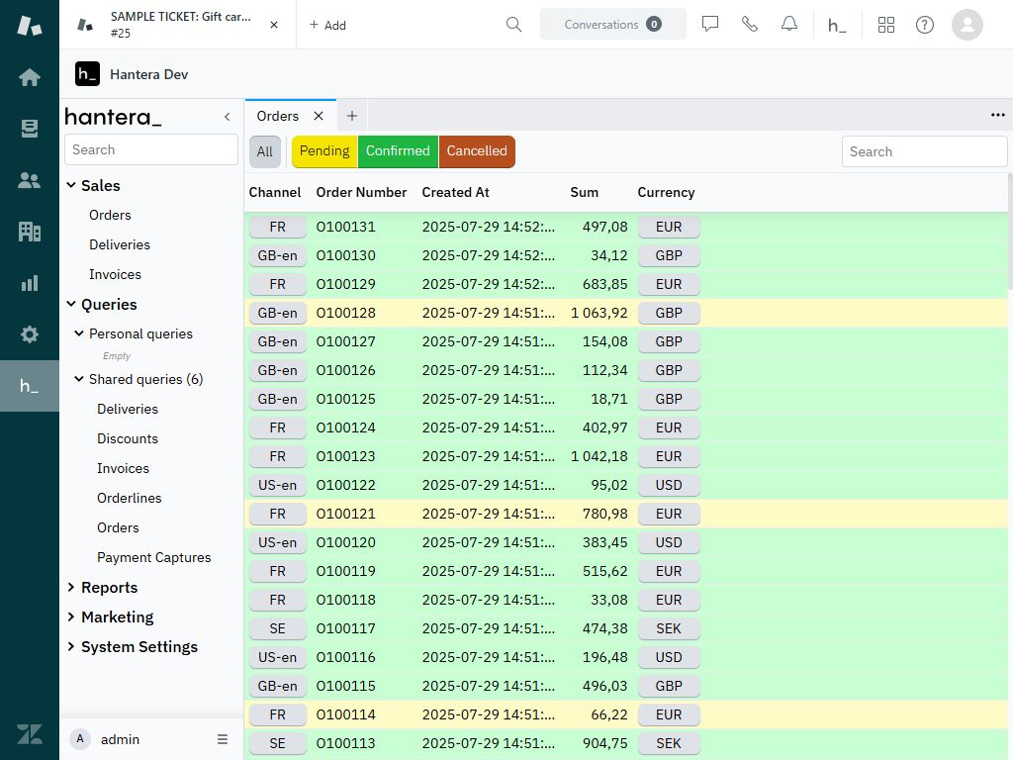Open the Views icon in left rail
The width and height of the screenshot is (1013, 760).
[x=30, y=129]
